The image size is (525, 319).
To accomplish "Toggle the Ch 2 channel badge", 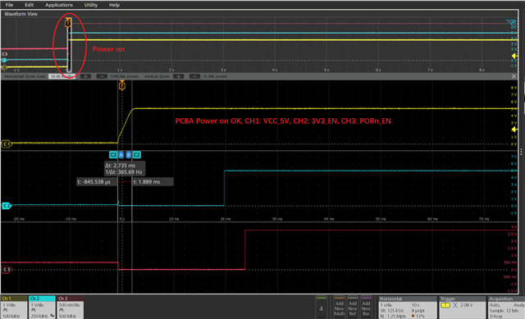I will click(42, 307).
